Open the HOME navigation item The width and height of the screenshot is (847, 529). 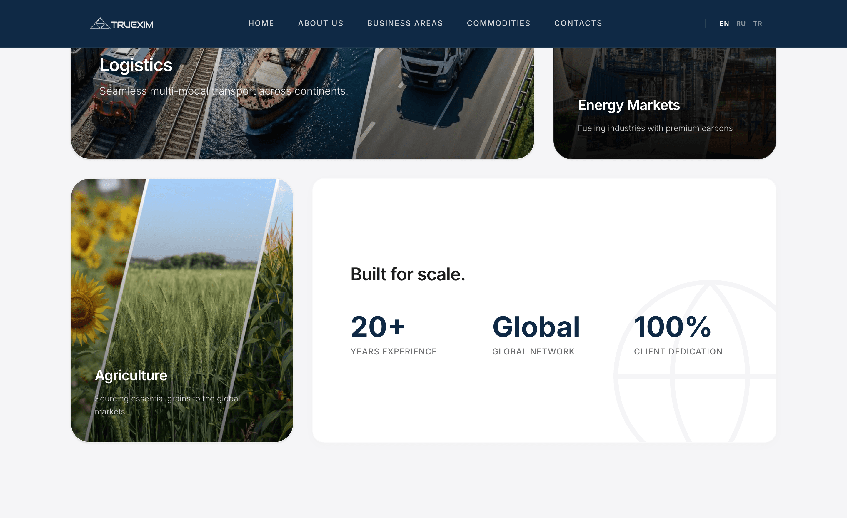click(x=261, y=23)
